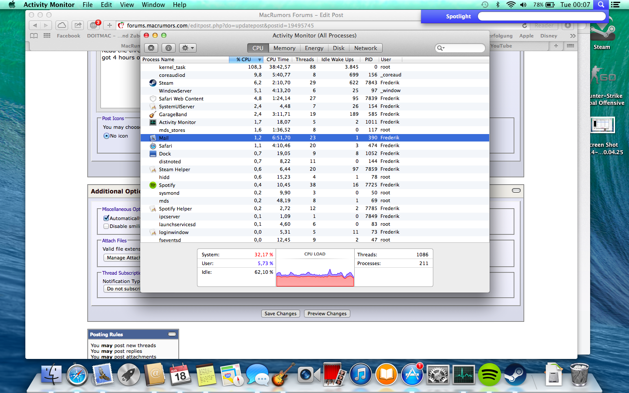629x393 pixels.
Task: Click the Activity Monitor search field
Action: 460,48
